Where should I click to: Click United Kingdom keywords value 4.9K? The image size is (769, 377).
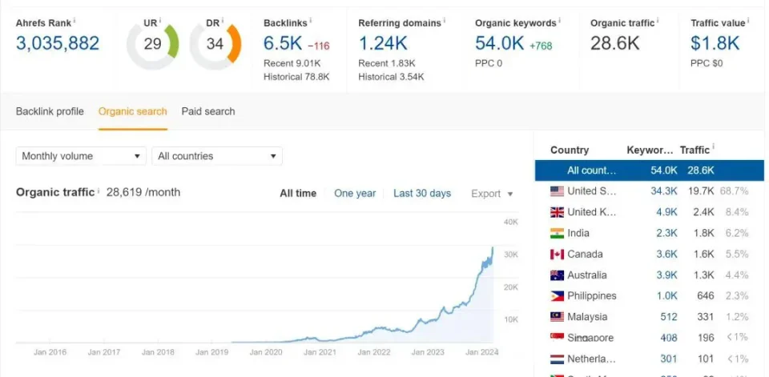pos(667,212)
